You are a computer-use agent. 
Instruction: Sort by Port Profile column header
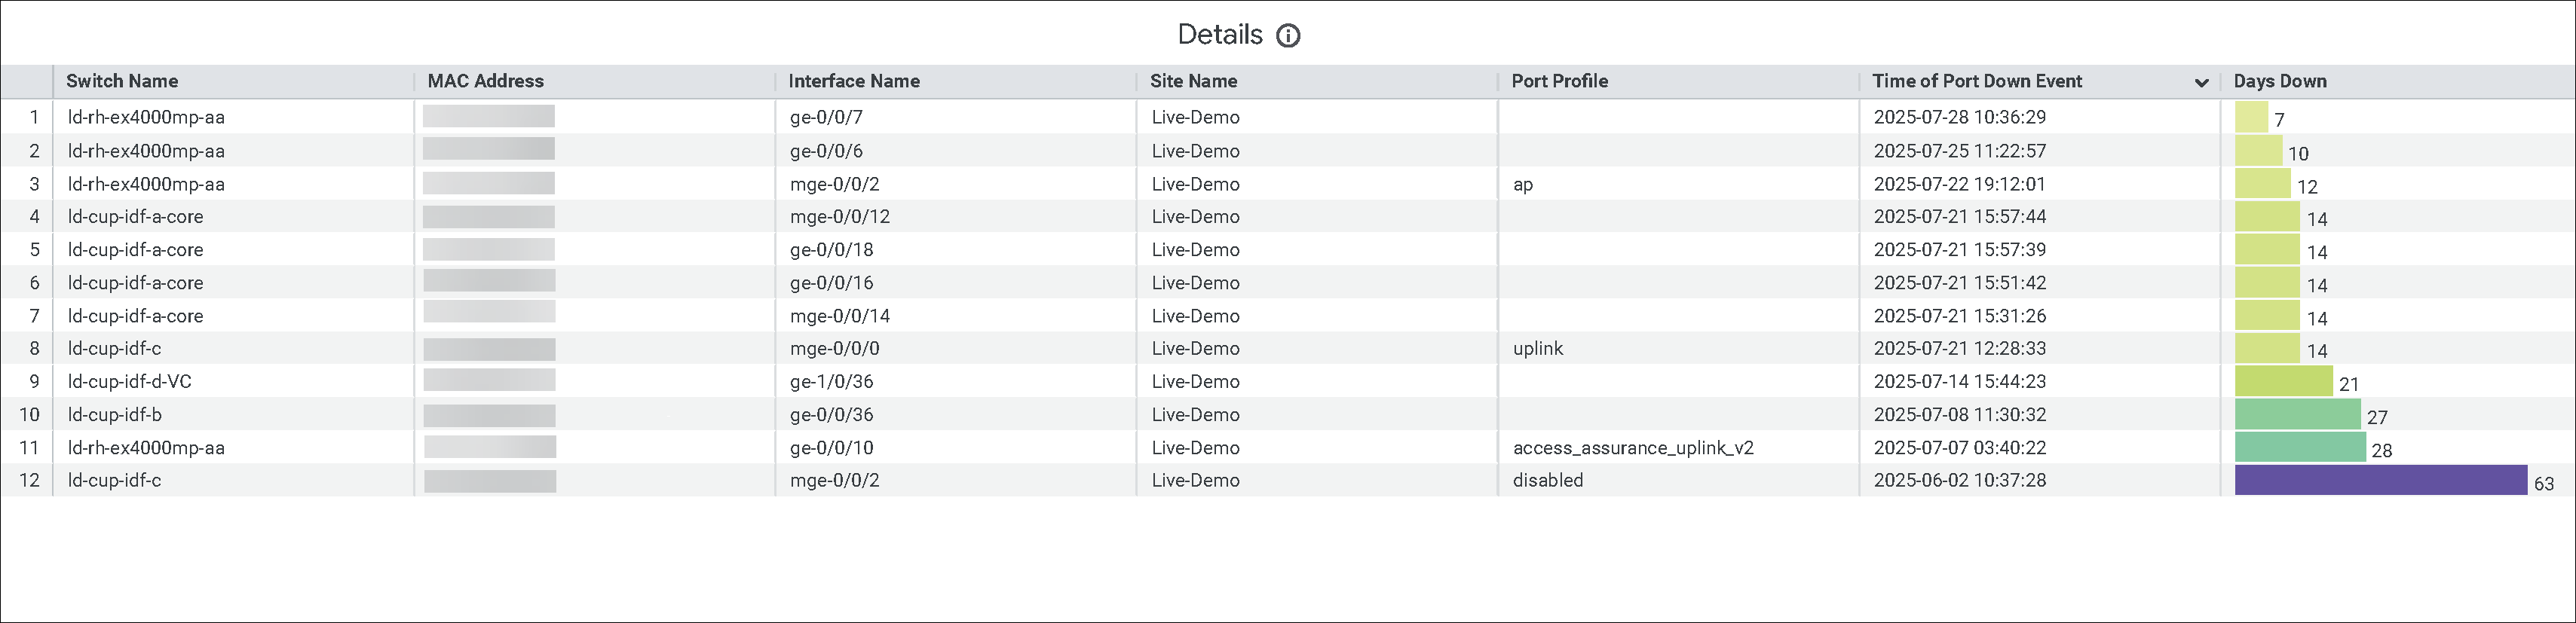point(1559,81)
